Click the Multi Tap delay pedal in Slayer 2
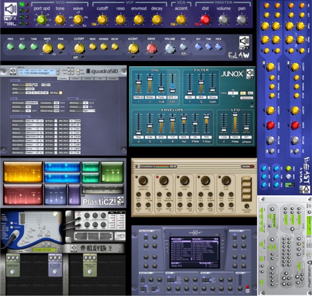The image size is (312, 296). pos(90,265)
